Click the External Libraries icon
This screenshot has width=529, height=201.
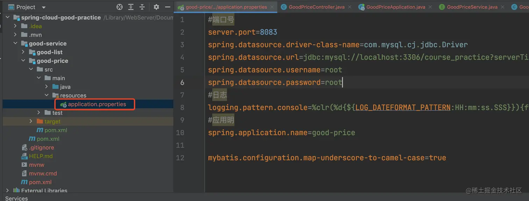[x=16, y=191]
